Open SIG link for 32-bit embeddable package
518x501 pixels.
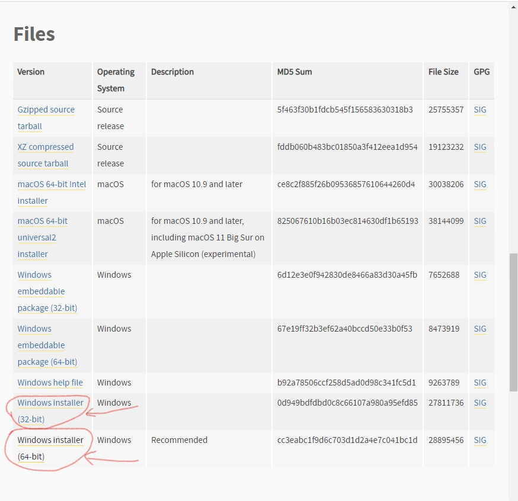tap(480, 275)
